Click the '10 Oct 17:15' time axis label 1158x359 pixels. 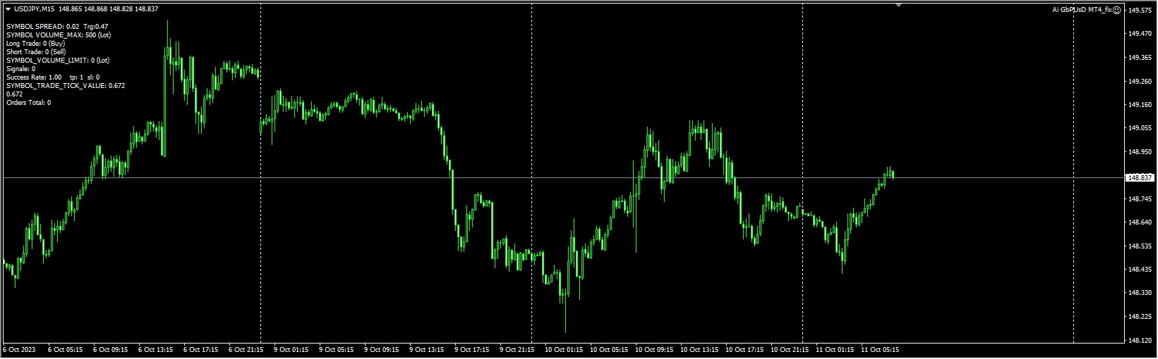(x=744, y=349)
